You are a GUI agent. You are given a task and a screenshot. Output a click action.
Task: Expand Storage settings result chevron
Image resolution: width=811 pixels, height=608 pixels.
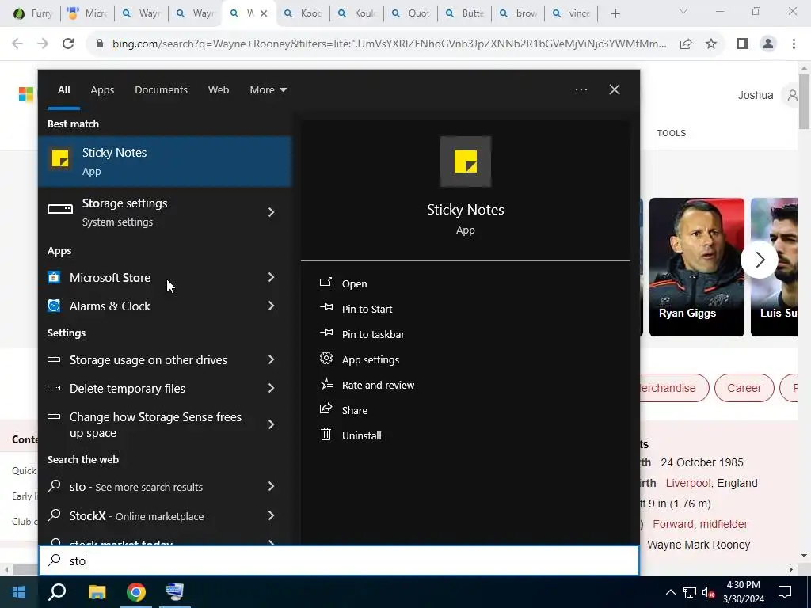(271, 212)
